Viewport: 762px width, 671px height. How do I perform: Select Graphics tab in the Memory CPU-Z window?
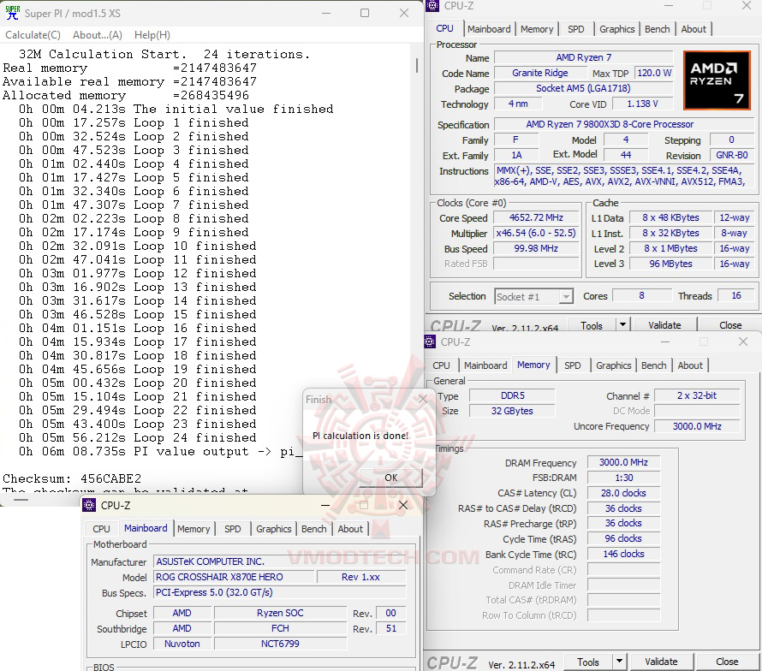click(x=613, y=365)
